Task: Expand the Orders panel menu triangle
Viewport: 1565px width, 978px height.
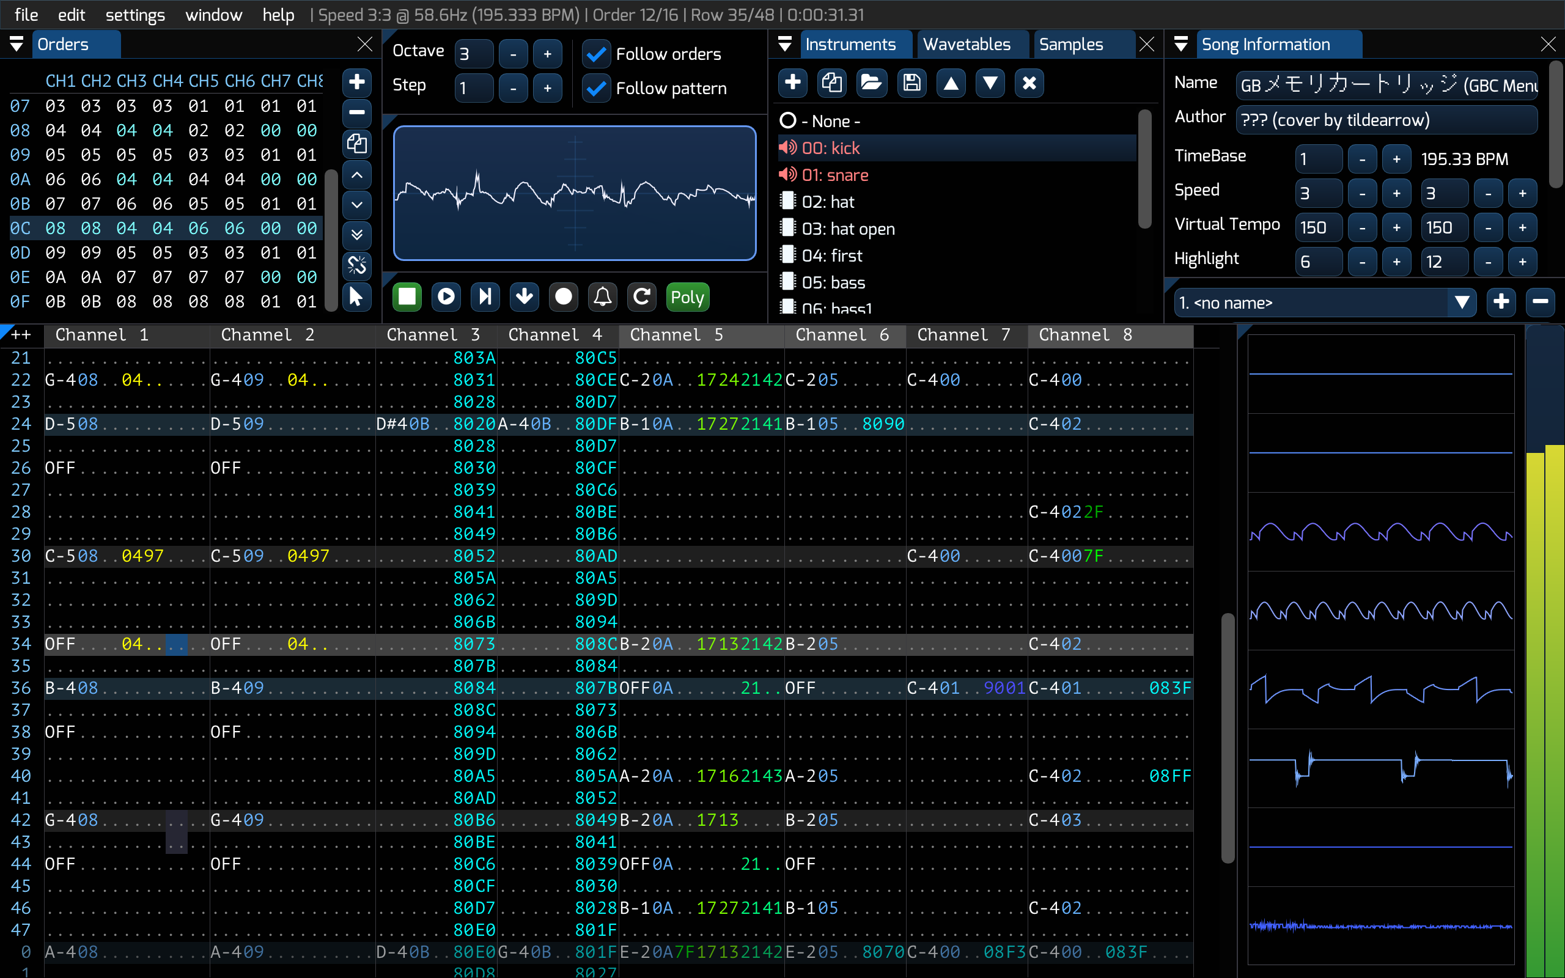Action: click(x=17, y=44)
